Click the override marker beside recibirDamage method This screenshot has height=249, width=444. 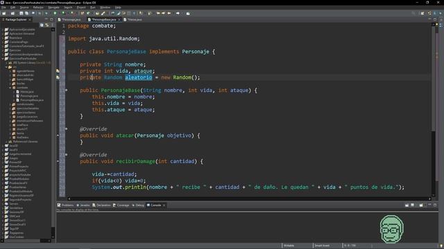[x=58, y=161]
